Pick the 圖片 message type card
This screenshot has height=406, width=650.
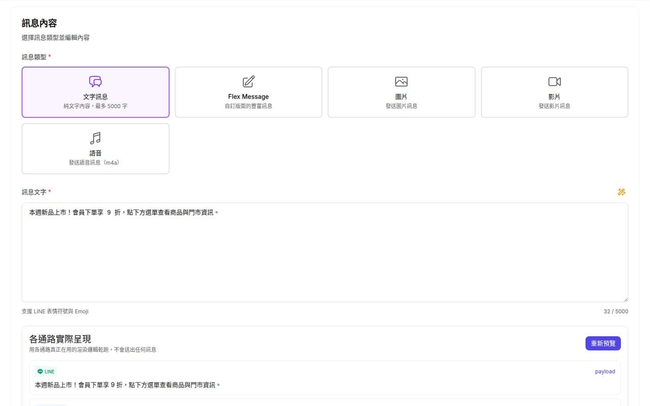(x=401, y=92)
